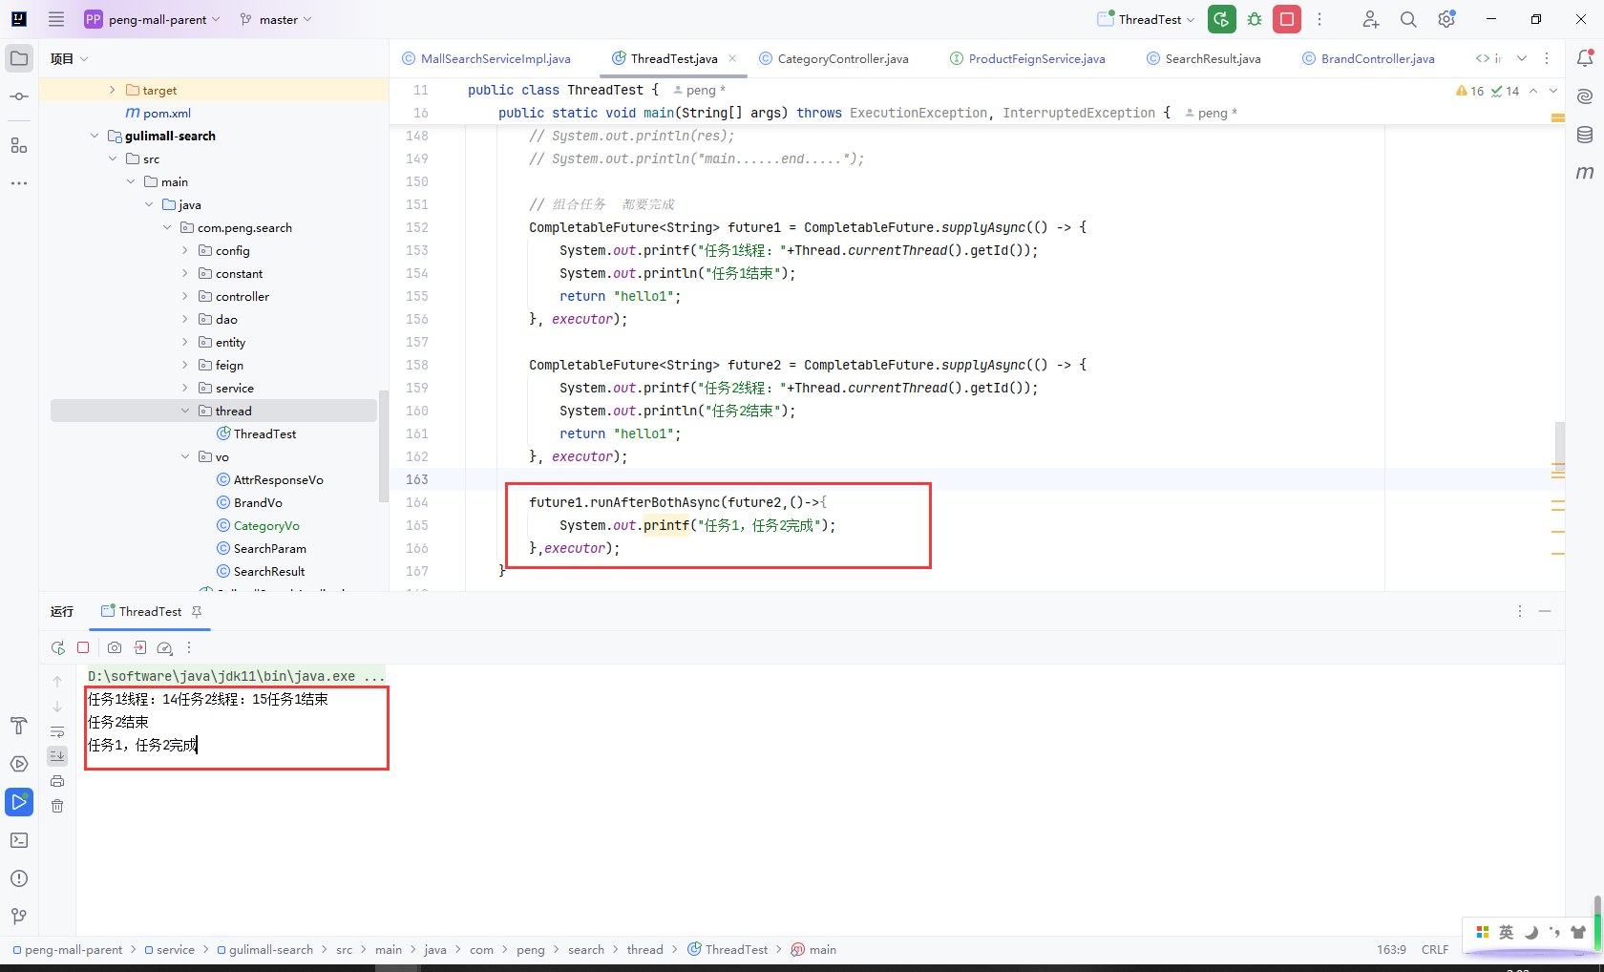Print console output with the printer icon
The width and height of the screenshot is (1604, 972).
pyautogui.click(x=57, y=781)
